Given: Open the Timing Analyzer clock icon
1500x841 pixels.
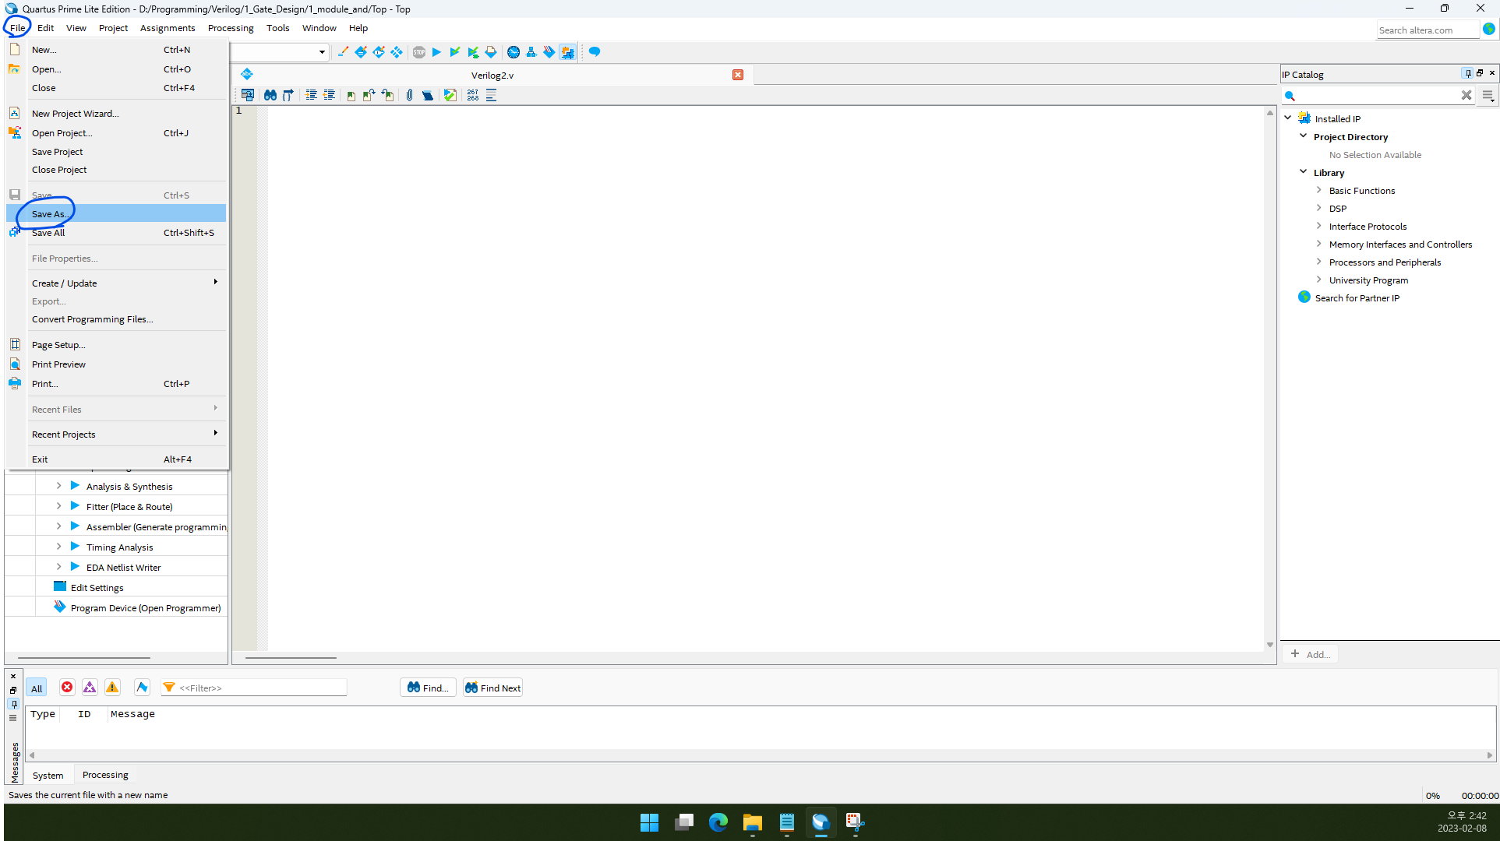Looking at the screenshot, I should [514, 52].
